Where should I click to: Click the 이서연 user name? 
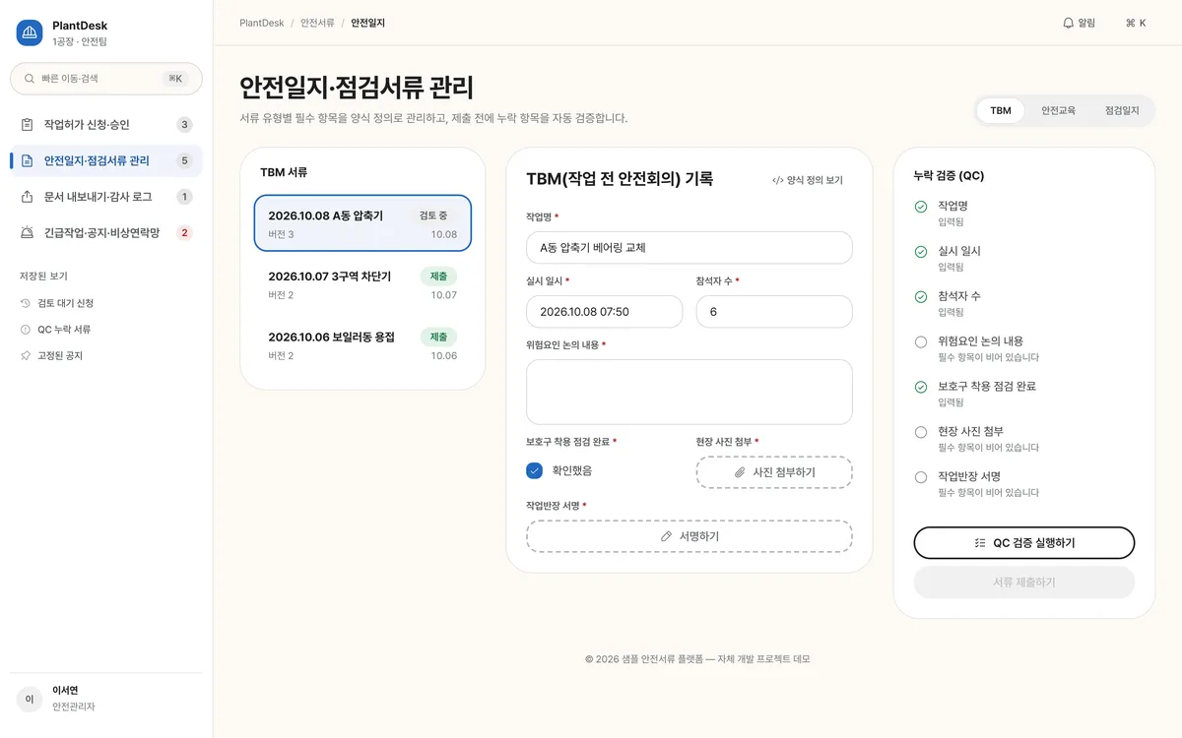(x=65, y=691)
